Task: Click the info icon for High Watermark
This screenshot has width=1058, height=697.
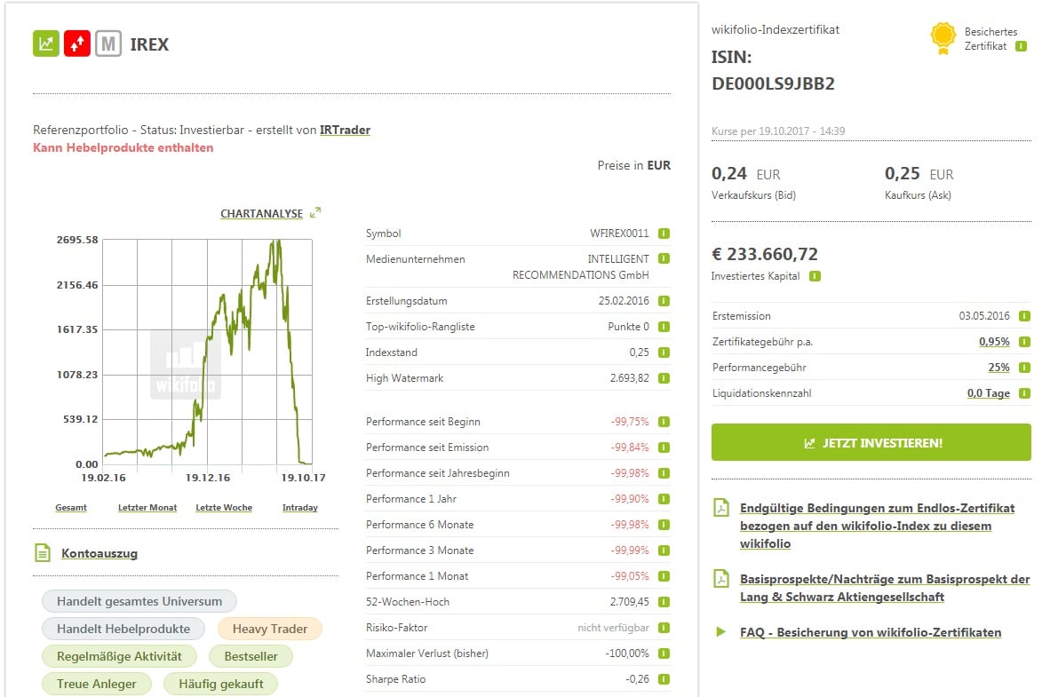Action: pyautogui.click(x=664, y=378)
